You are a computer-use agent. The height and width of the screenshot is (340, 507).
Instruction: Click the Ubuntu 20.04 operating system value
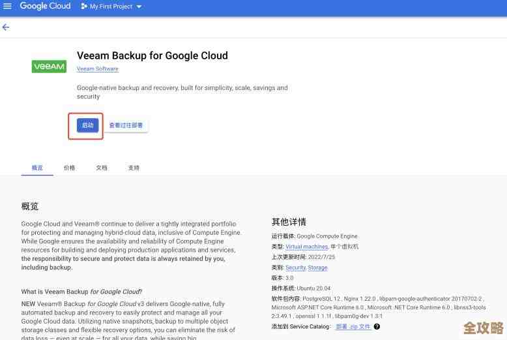(313, 288)
